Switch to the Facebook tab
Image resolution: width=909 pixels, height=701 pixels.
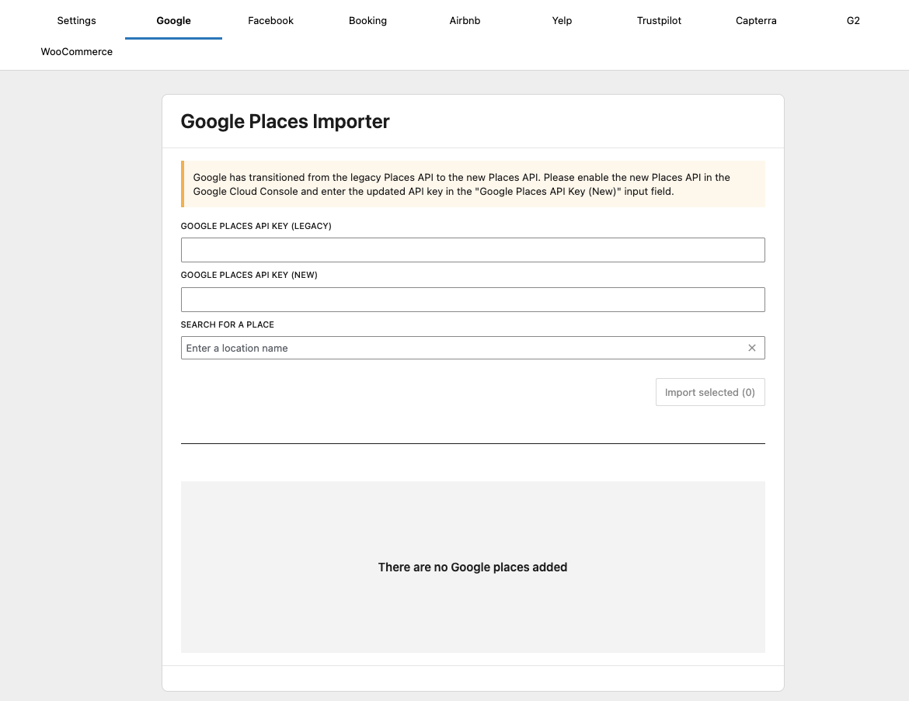pyautogui.click(x=270, y=21)
